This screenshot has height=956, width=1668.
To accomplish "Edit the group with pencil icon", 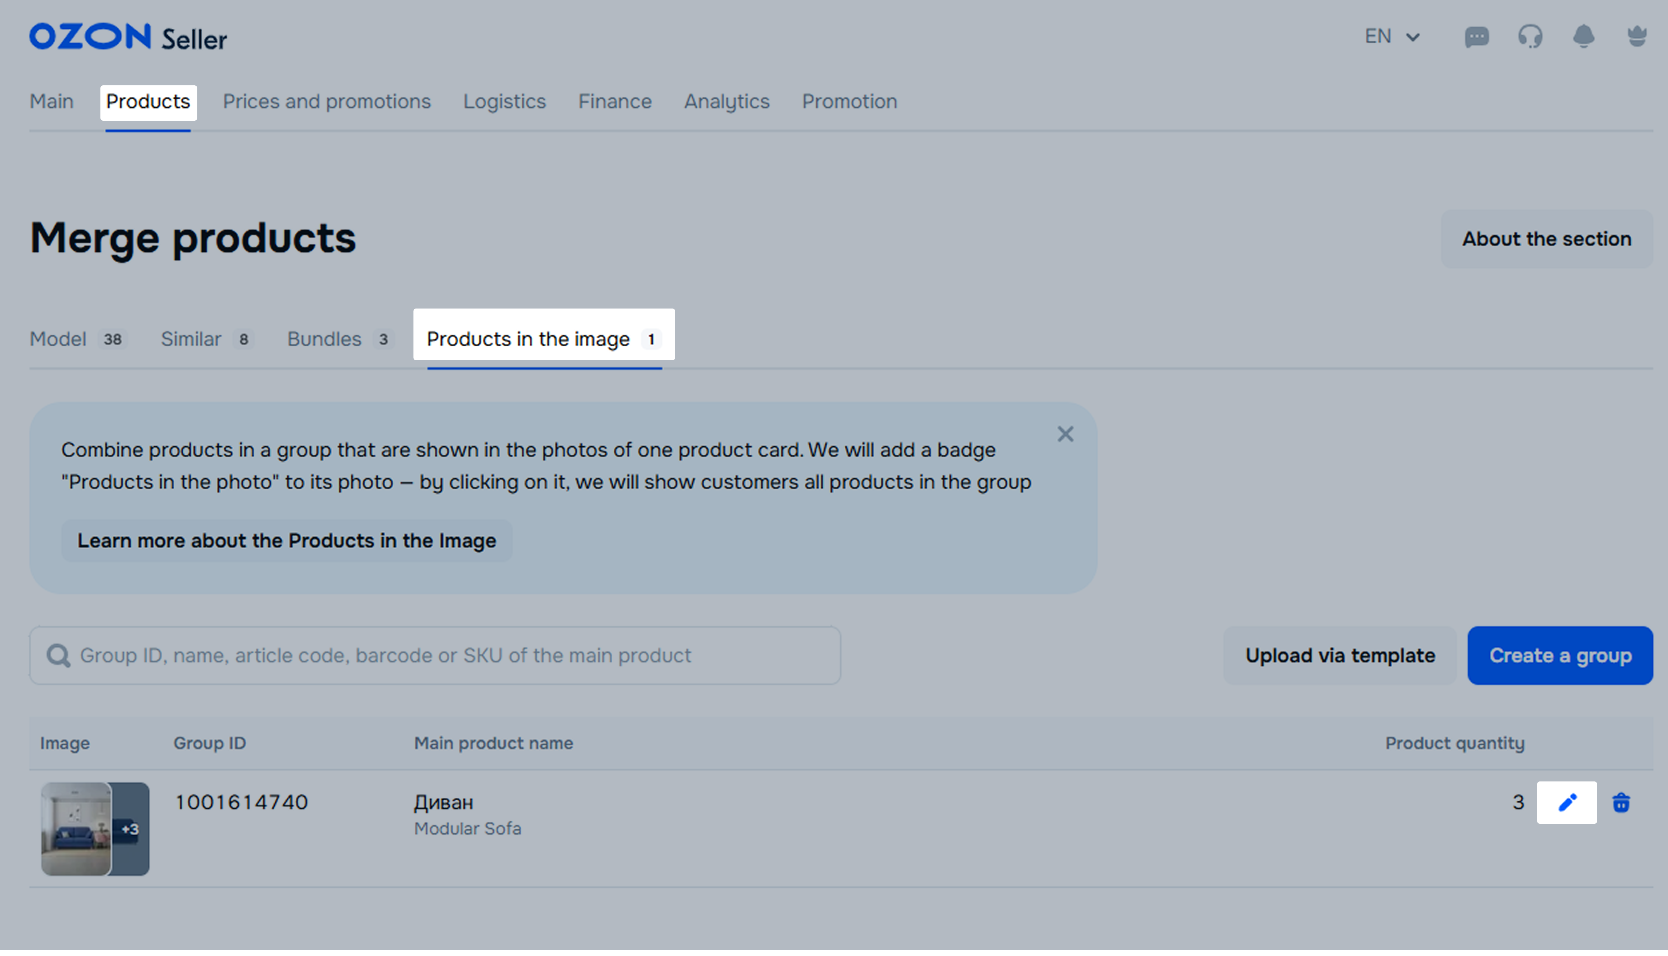I will (x=1567, y=802).
